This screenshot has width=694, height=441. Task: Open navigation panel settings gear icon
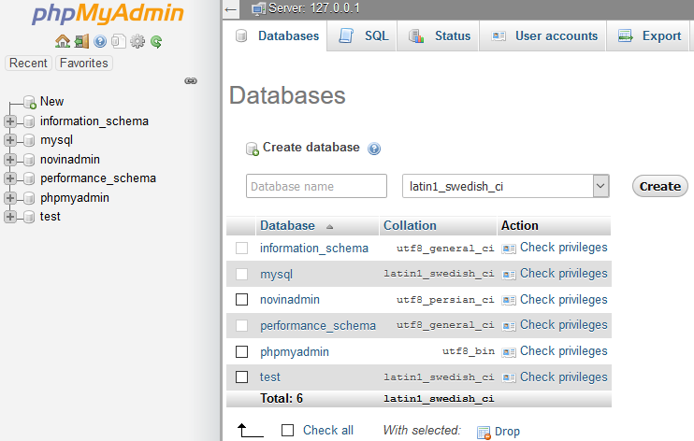137,42
